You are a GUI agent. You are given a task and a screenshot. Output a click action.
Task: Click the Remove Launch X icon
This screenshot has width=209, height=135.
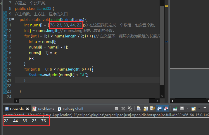(123, 109)
